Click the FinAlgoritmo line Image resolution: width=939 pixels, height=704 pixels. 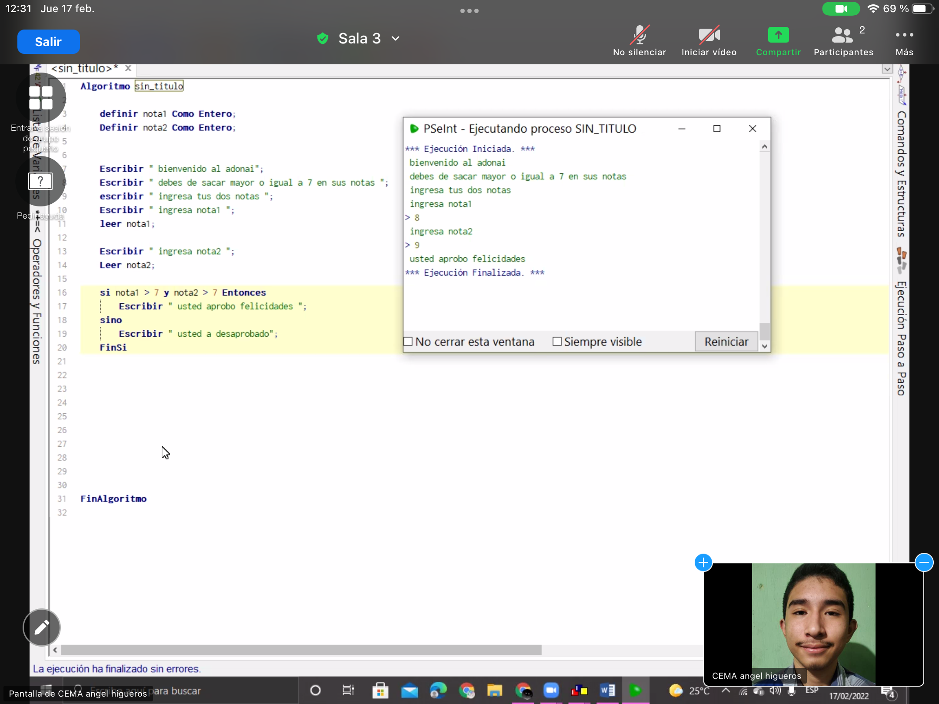point(113,498)
